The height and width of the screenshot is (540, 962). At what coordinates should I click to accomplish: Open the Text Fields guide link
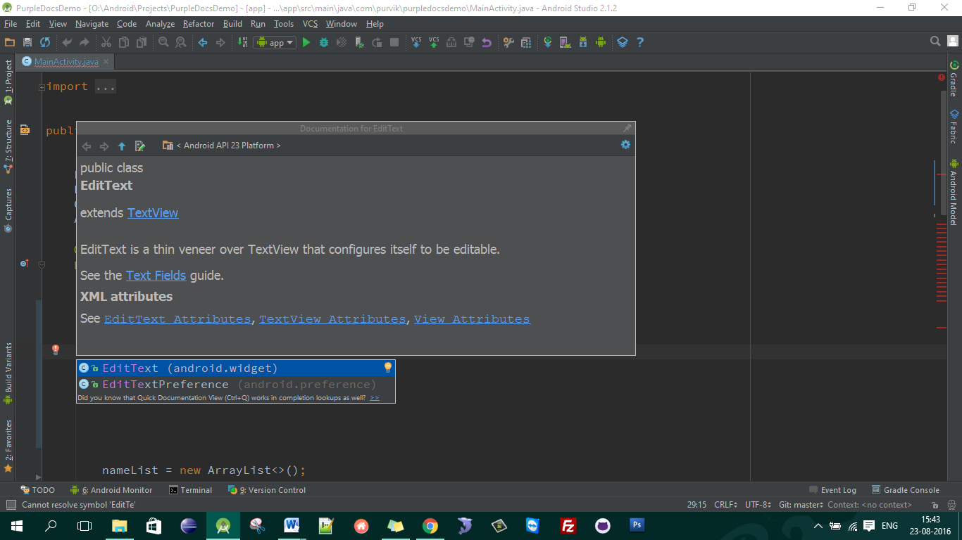(156, 276)
